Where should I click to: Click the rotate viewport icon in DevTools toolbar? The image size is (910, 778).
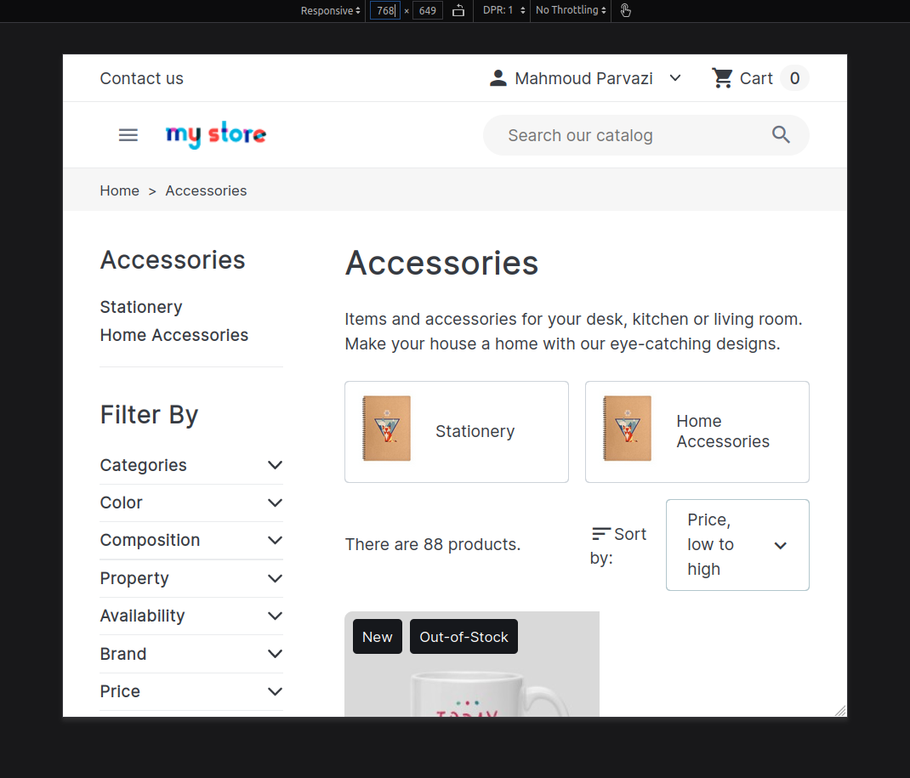pyautogui.click(x=458, y=10)
